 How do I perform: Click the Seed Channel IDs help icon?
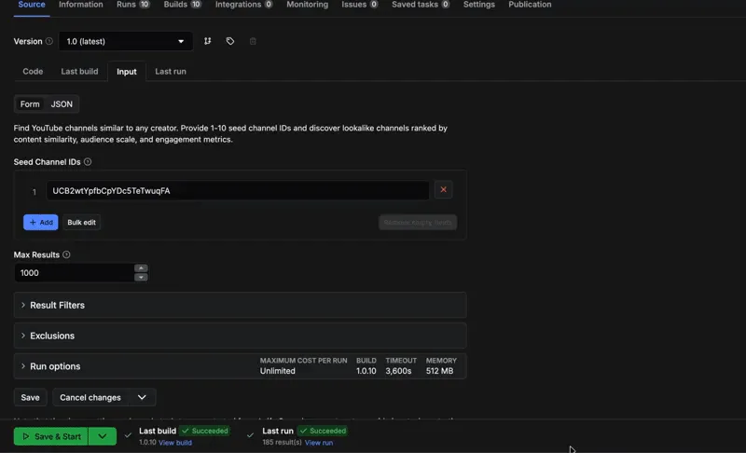coord(88,162)
